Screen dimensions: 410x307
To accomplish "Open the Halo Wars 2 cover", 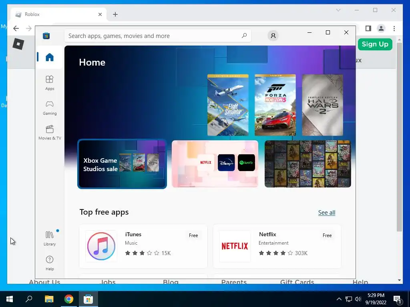I will click(322, 105).
